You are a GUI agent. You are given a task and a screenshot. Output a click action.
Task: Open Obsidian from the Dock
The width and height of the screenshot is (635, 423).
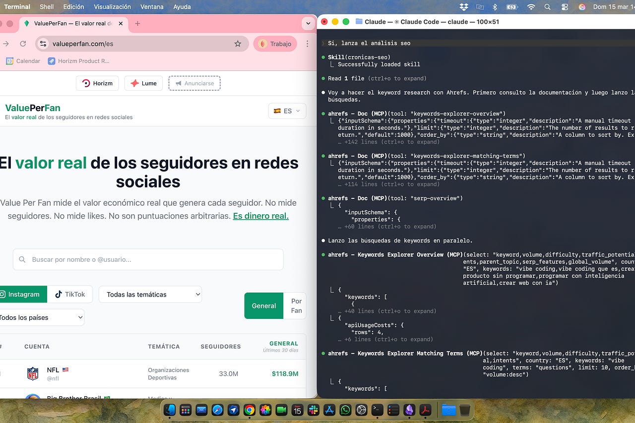tap(409, 410)
